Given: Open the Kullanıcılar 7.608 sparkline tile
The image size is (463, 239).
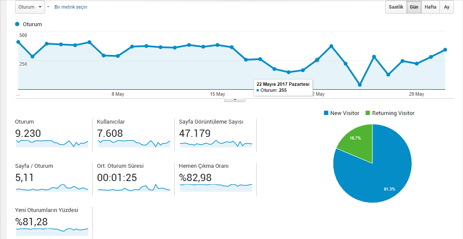Looking at the screenshot, I should [134, 143].
